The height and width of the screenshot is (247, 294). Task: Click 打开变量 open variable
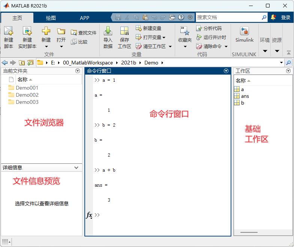148,37
